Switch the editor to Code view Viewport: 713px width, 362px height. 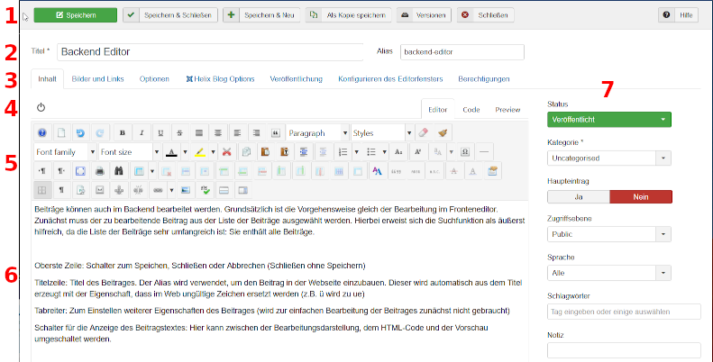[x=471, y=110]
